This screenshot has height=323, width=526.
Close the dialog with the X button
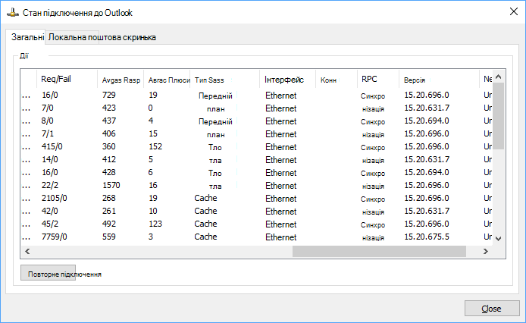[514, 11]
